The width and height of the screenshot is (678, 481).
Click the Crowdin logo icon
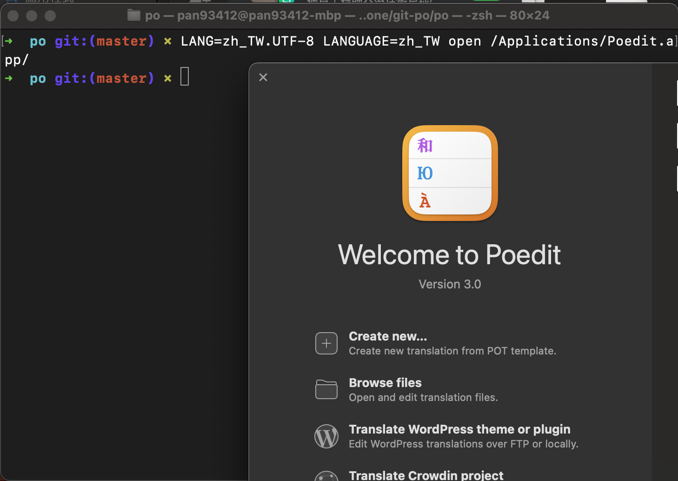coord(326,476)
